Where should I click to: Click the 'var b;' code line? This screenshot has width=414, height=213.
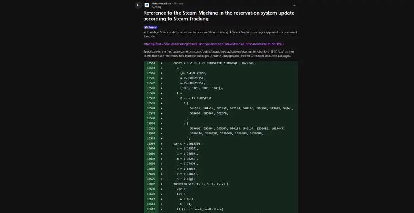pyautogui.click(x=182, y=189)
